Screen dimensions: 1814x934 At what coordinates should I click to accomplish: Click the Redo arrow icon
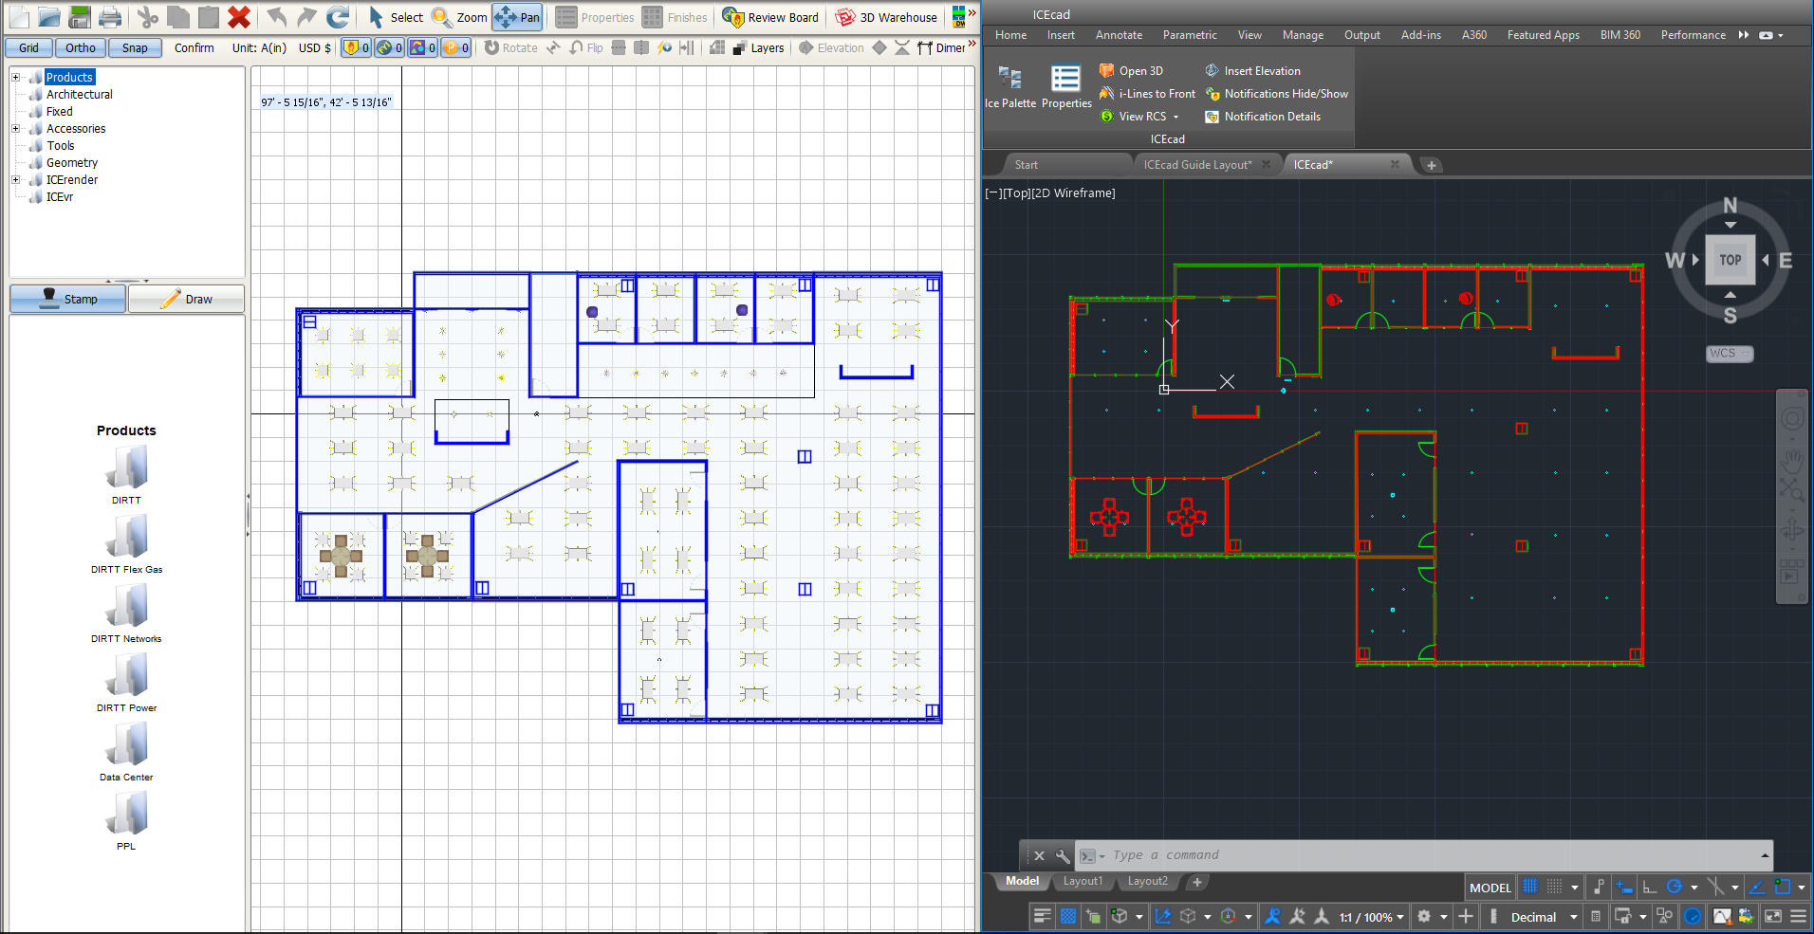(306, 17)
